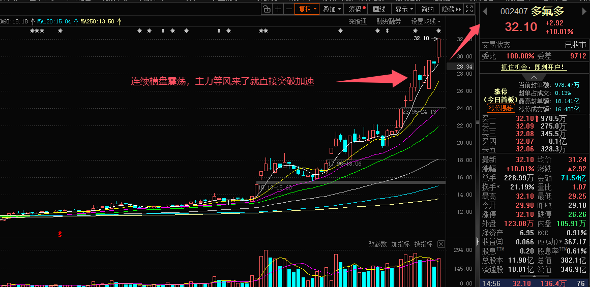The width and height of the screenshot is (590, 287).
Task: Click the 涨停揭秘 button
Action: pos(501,109)
